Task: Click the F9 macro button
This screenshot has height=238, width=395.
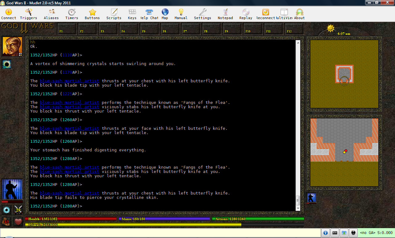Action: pos(232,29)
